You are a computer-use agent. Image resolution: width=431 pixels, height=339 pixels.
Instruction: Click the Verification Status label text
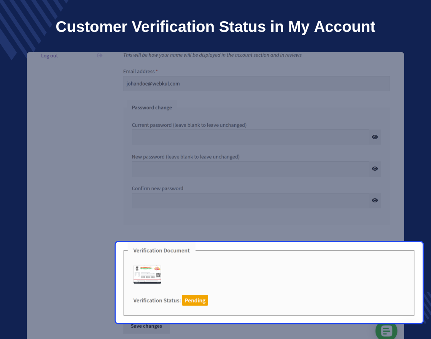click(x=157, y=300)
